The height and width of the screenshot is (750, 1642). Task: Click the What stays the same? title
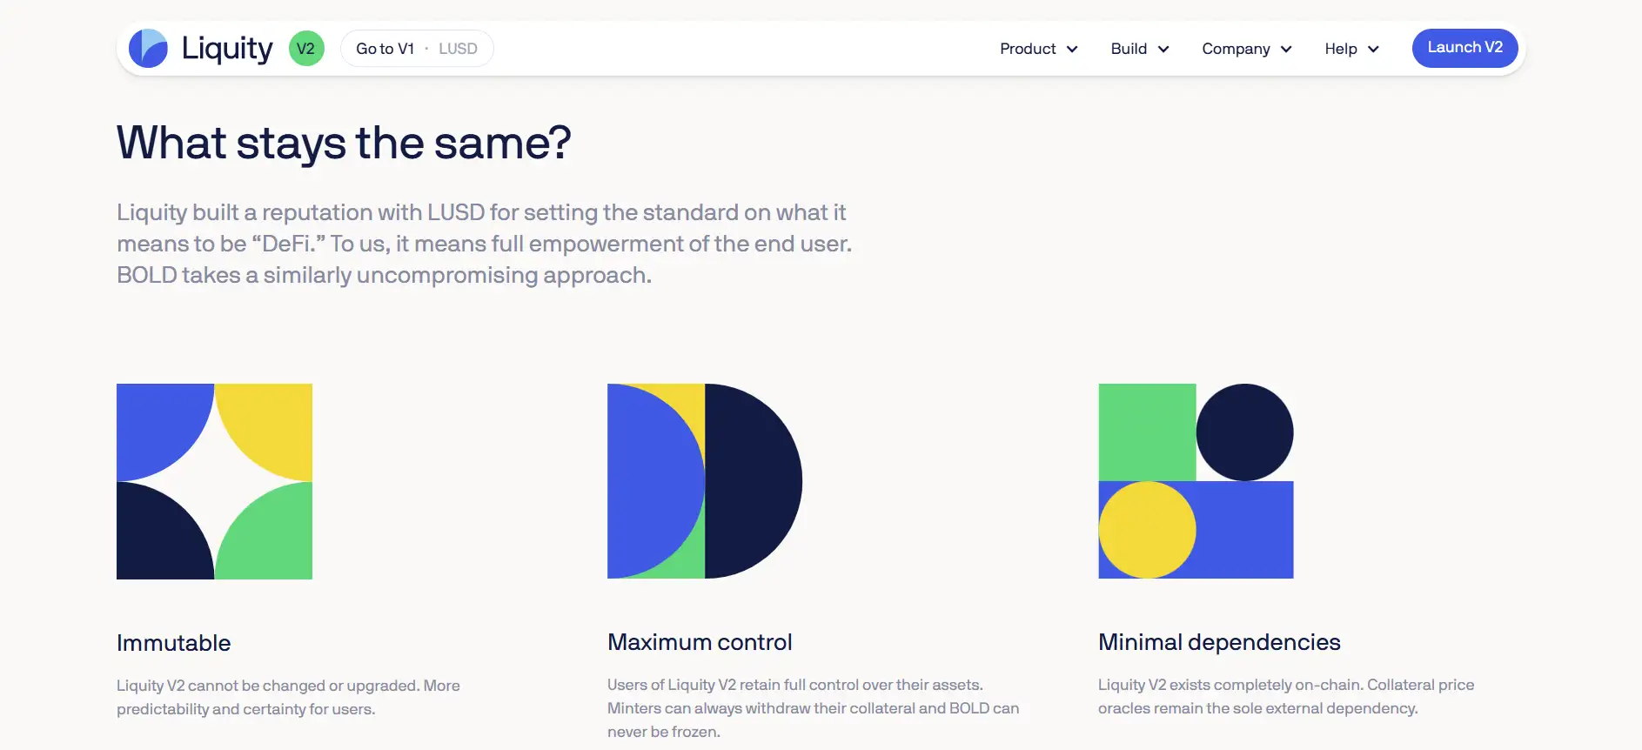[344, 143]
